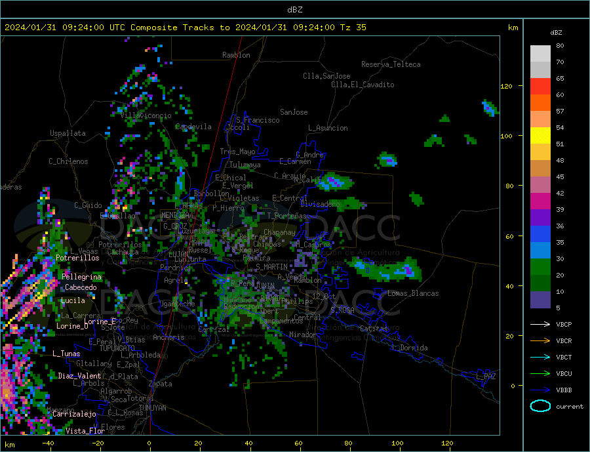Click the L_Tunas label
The width and height of the screenshot is (590, 452).
(x=66, y=354)
